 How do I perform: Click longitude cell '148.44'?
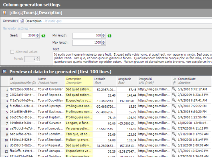pos(127,95)
